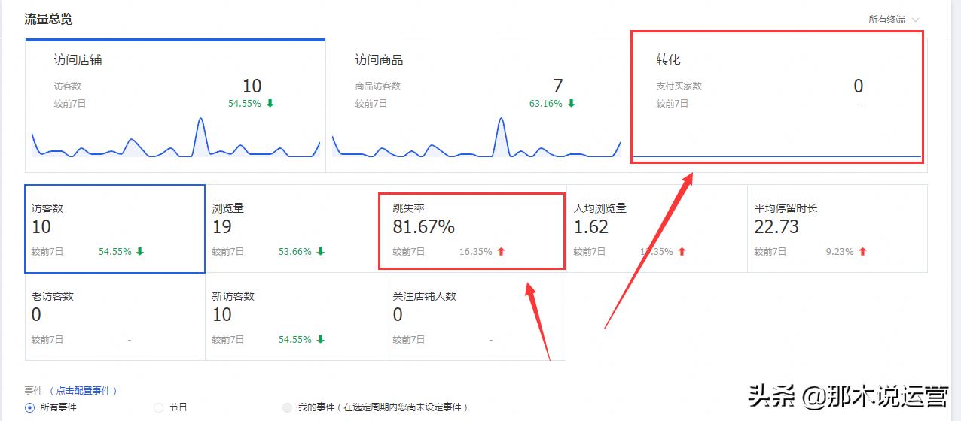Select the 浏览量 metric tile
Screen dimensions: 961x421
(295, 229)
